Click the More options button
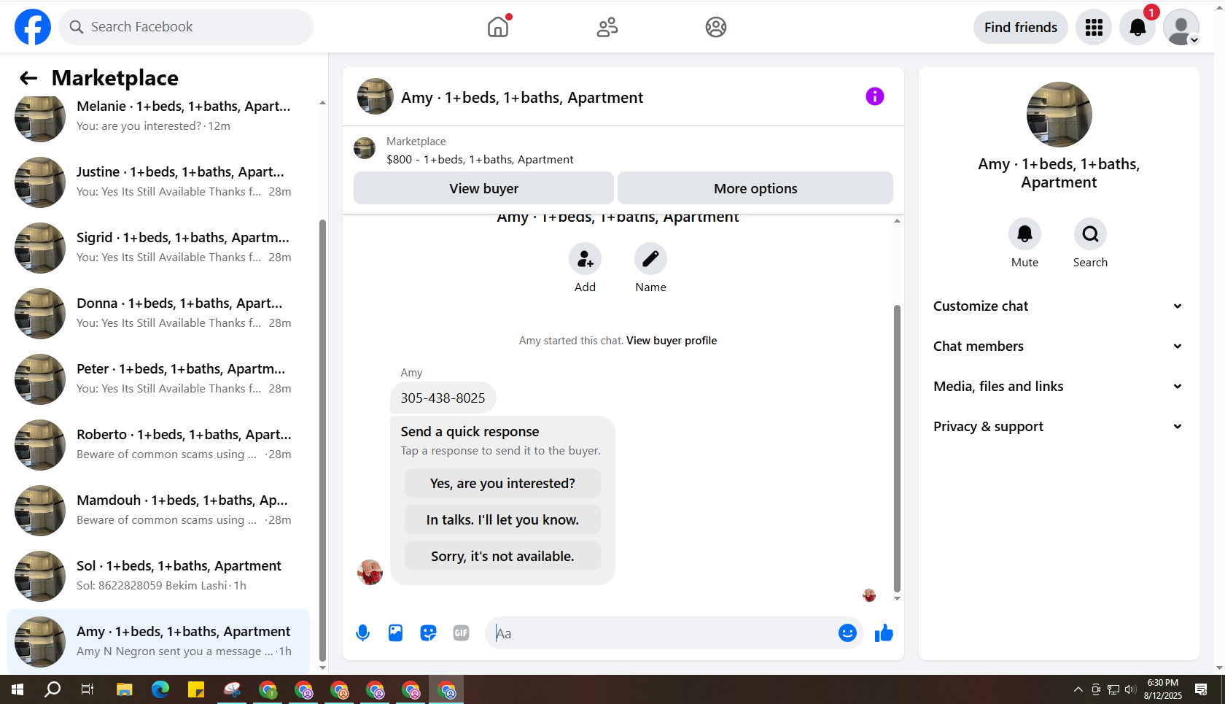 coord(755,188)
